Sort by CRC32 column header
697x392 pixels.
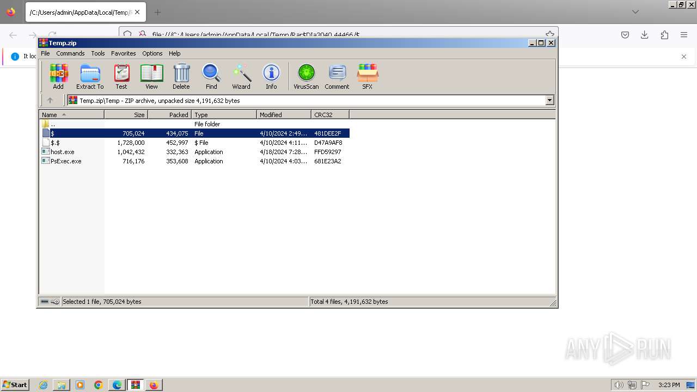click(330, 115)
